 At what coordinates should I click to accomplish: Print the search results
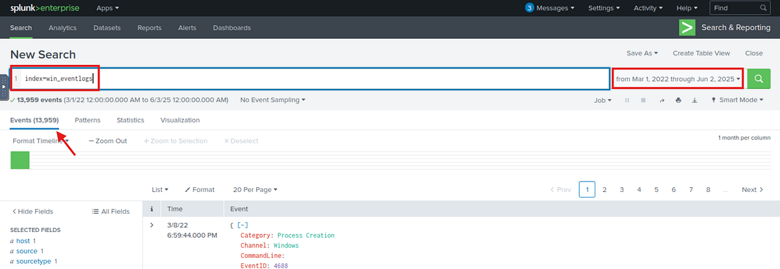click(x=678, y=100)
